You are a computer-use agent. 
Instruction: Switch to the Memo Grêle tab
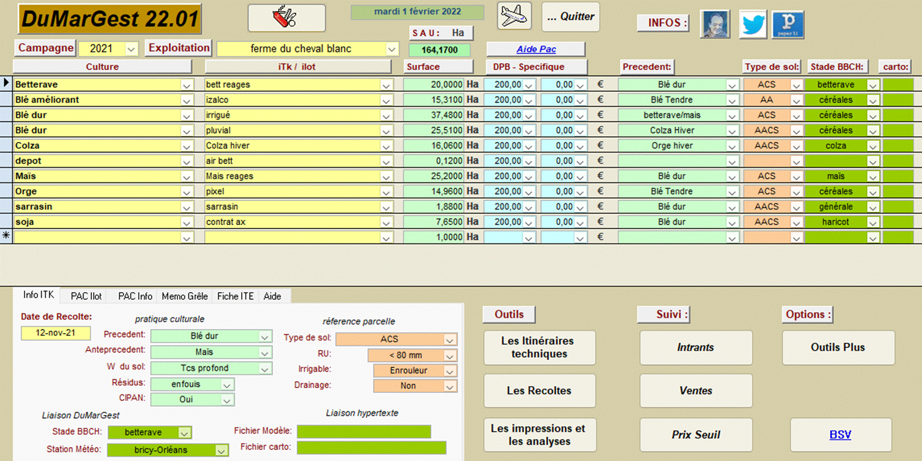(x=185, y=296)
